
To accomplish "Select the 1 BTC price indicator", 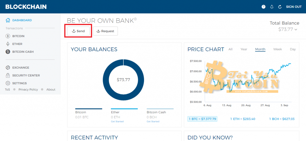I will (202, 119).
